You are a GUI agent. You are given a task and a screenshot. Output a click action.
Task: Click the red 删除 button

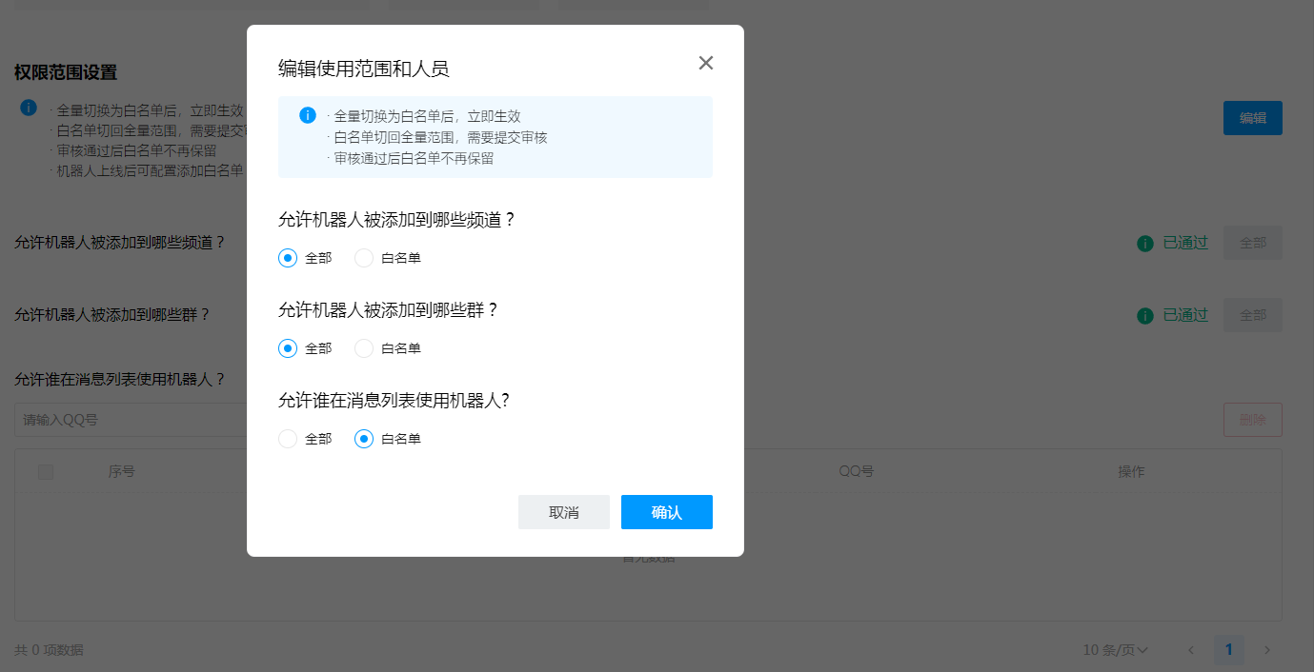click(x=1252, y=420)
